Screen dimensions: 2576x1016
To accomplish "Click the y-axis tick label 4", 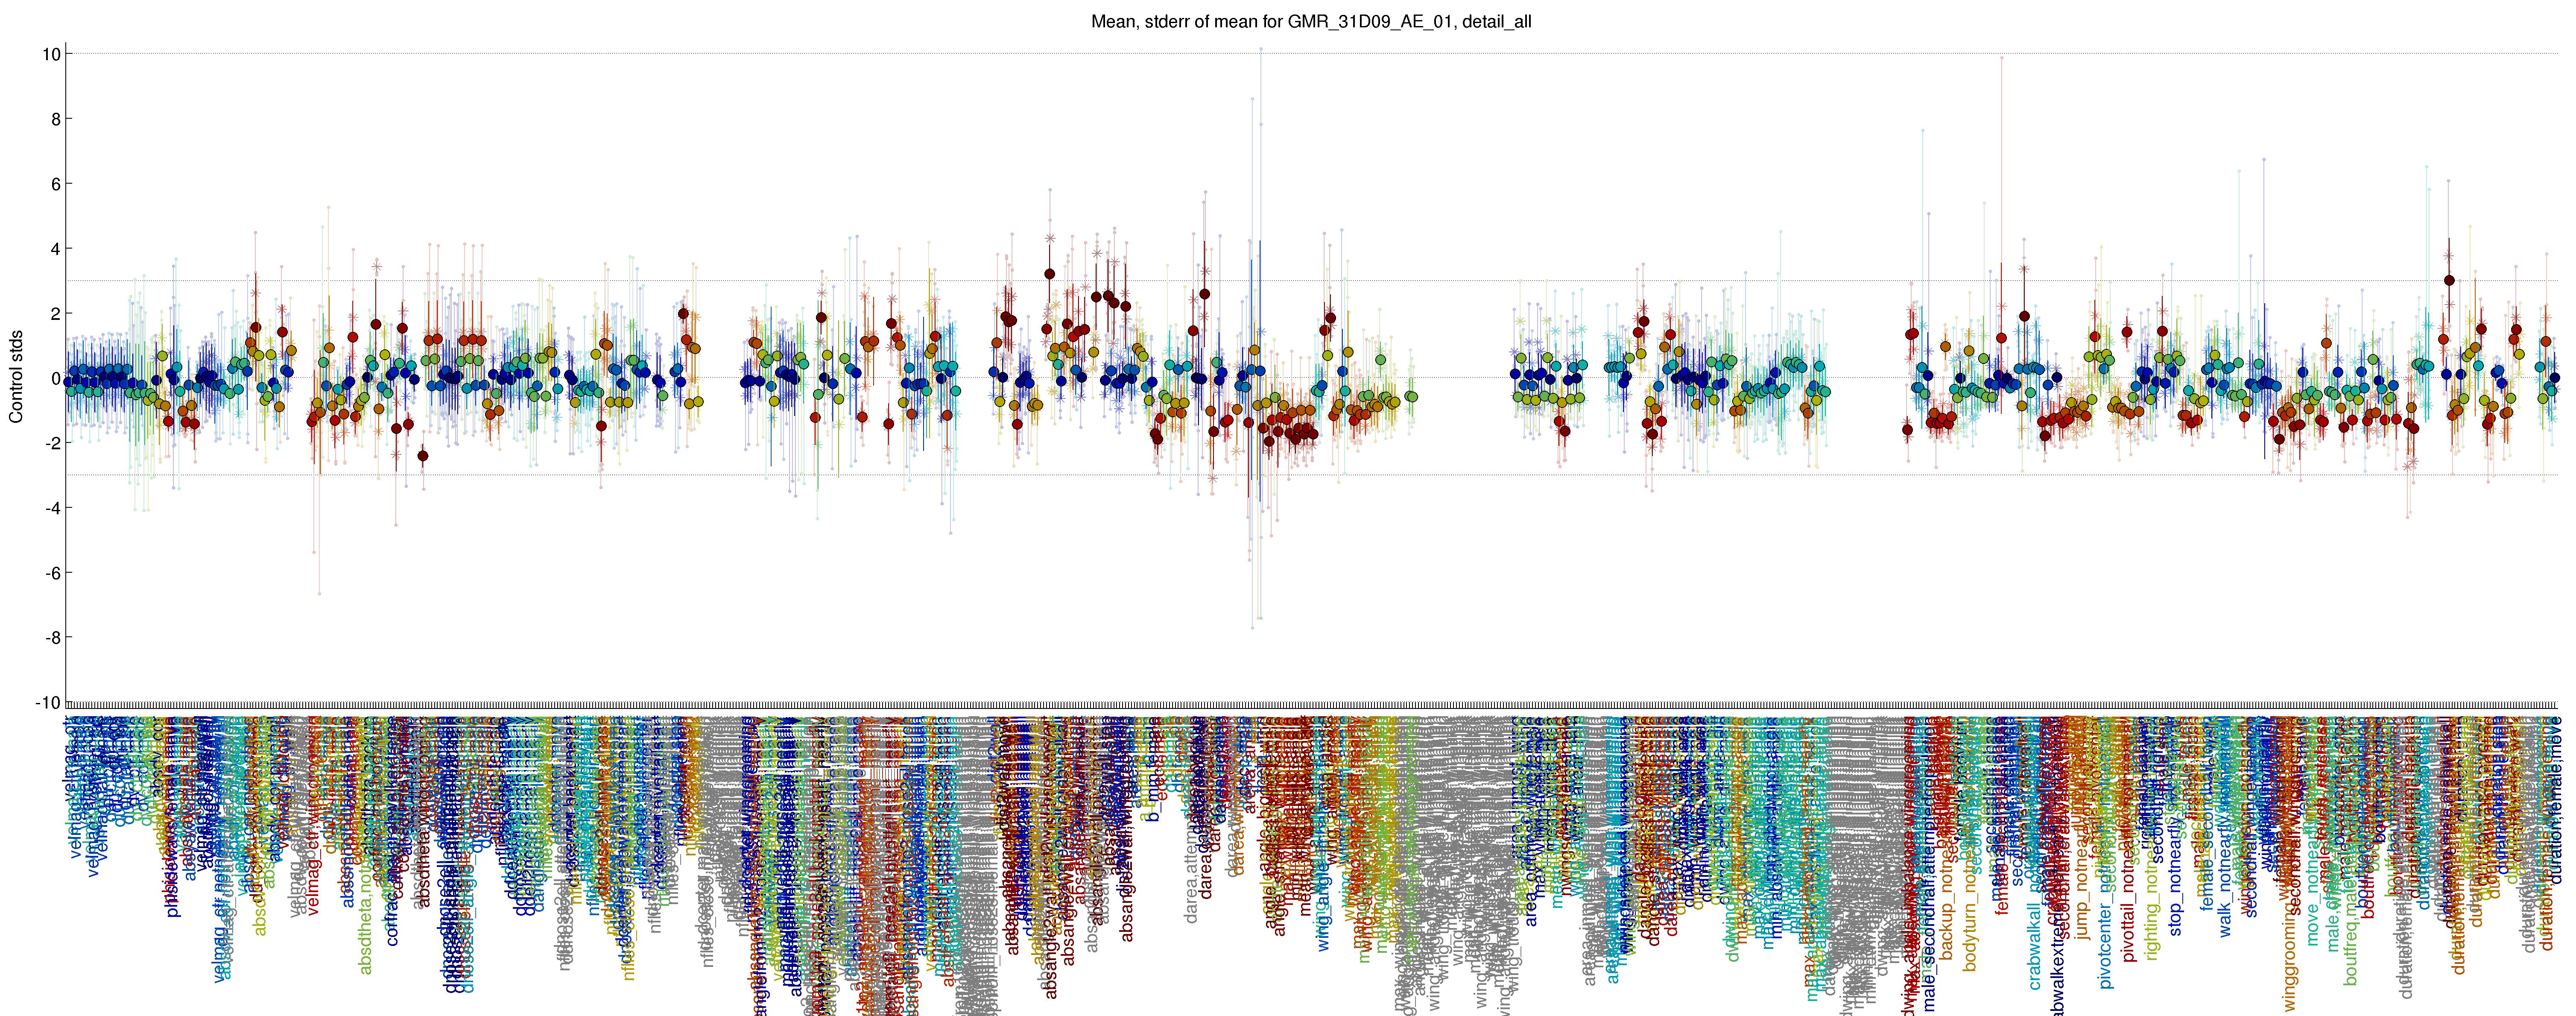I will coord(56,249).
